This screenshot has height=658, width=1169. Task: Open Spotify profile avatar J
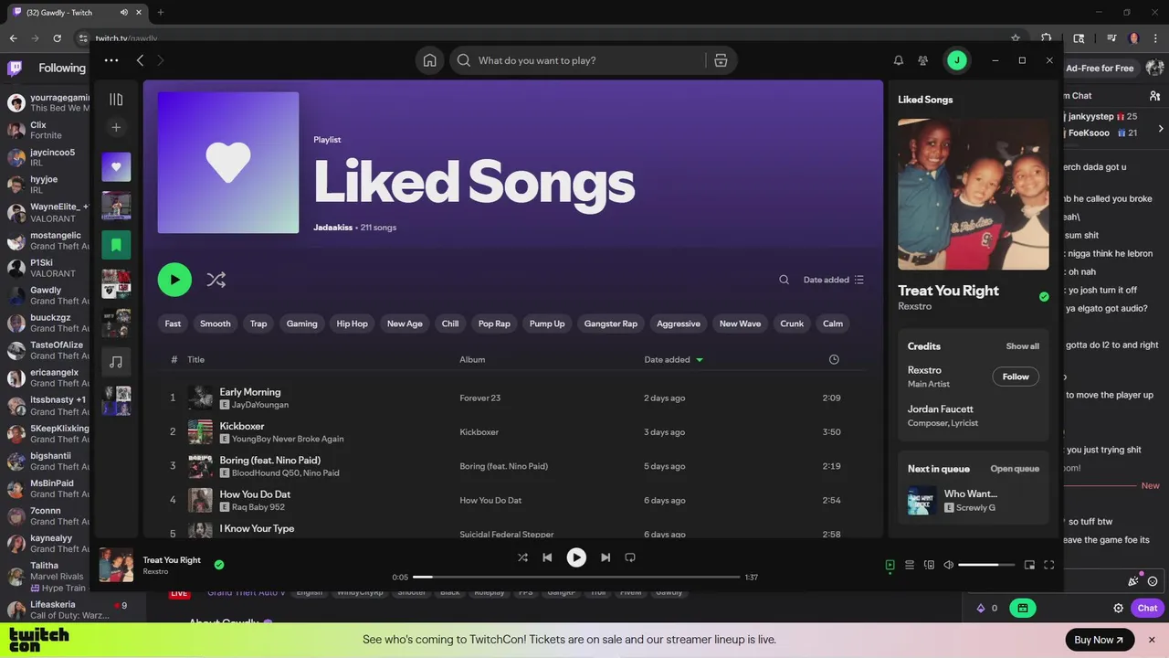(x=956, y=60)
